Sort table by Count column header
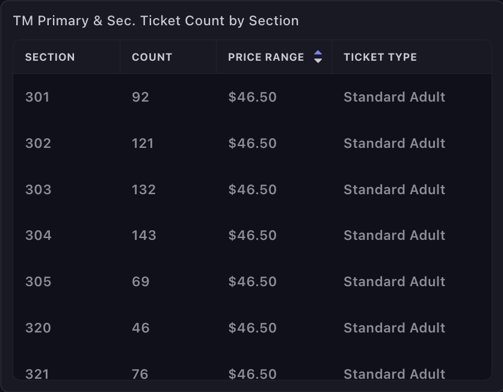503x392 pixels. pos(152,57)
